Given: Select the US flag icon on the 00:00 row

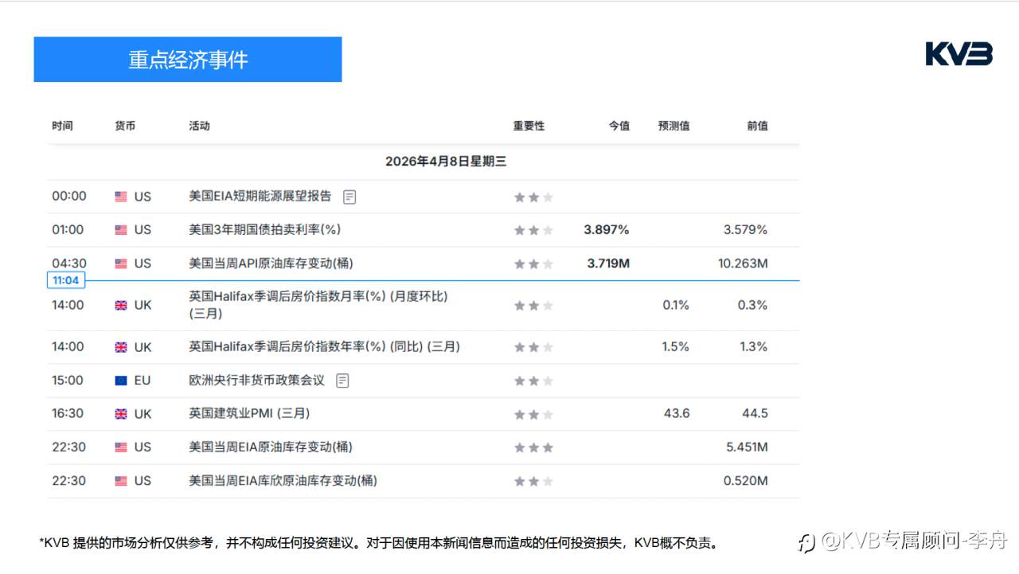Looking at the screenshot, I should (x=121, y=196).
